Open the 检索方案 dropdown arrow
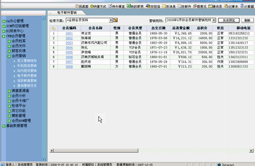 pyautogui.click(x=111, y=20)
